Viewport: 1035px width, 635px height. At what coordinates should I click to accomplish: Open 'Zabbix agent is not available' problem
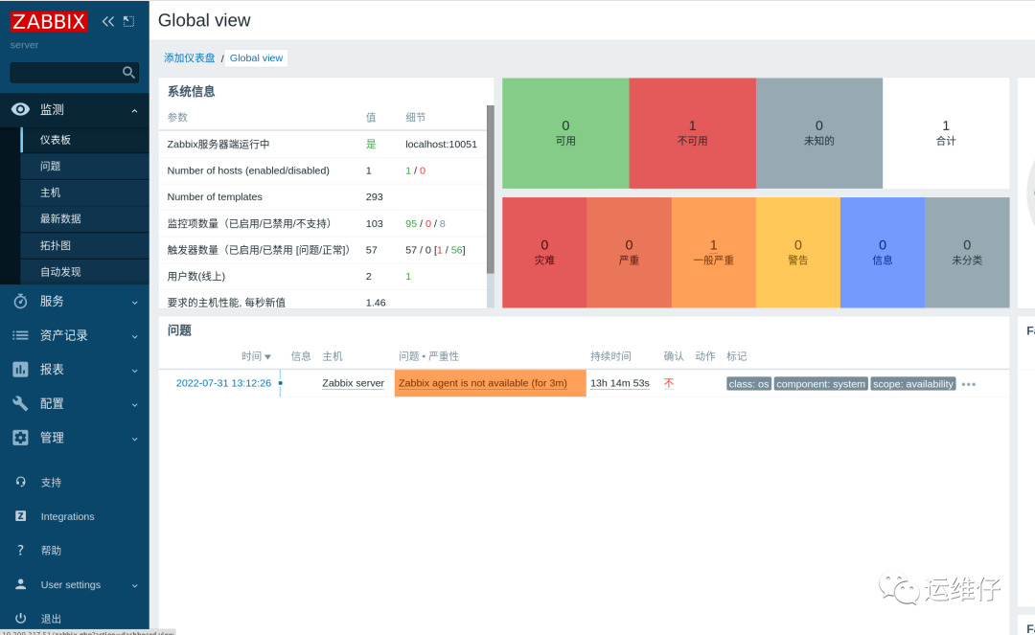click(x=482, y=383)
